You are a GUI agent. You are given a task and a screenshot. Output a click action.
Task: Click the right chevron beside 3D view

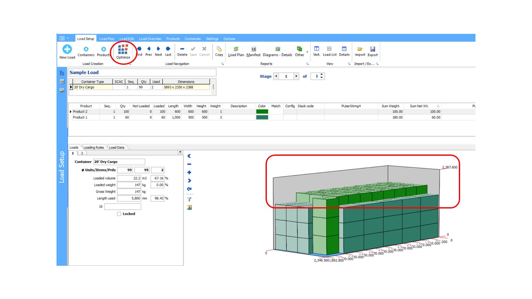(189, 181)
